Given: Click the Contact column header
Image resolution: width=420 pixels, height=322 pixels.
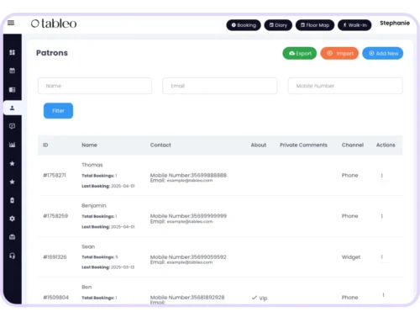Looking at the screenshot, I should click(160, 145).
